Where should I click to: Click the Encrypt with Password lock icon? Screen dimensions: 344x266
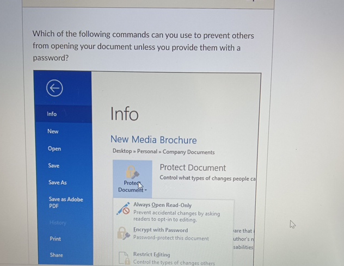click(124, 233)
